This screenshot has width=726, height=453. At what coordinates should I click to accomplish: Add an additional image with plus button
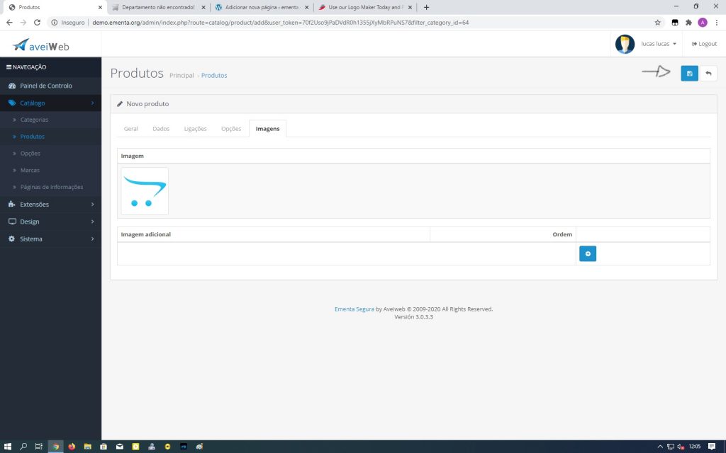587,253
